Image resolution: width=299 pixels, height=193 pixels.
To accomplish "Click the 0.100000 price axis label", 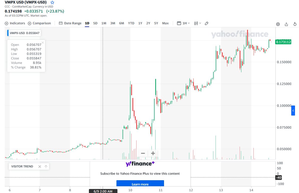I will pos(284,106).
